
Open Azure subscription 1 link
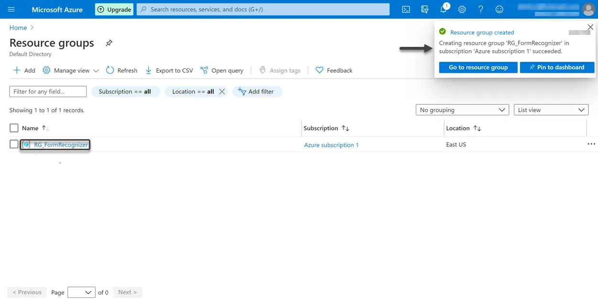click(331, 145)
